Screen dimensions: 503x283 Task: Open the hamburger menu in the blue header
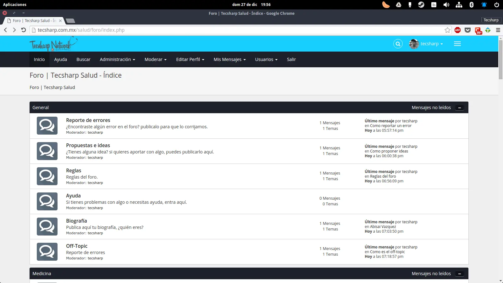pyautogui.click(x=457, y=44)
